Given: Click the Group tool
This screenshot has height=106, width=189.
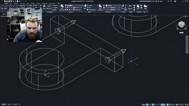Looking at the screenshot, I should coord(123,7).
